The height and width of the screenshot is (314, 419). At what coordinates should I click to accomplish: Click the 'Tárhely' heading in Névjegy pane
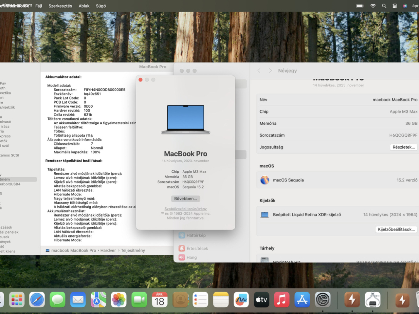(267, 248)
